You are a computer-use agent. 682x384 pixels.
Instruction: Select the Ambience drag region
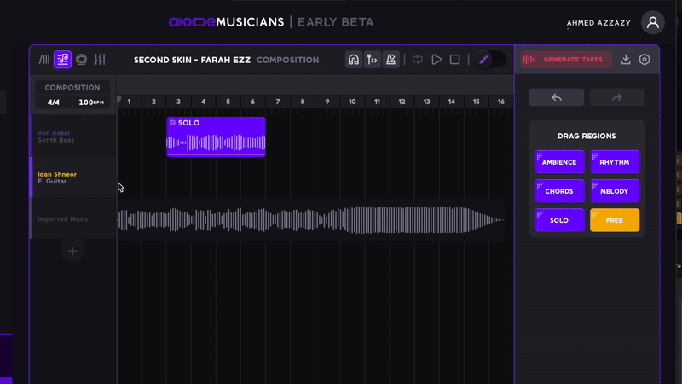559,162
